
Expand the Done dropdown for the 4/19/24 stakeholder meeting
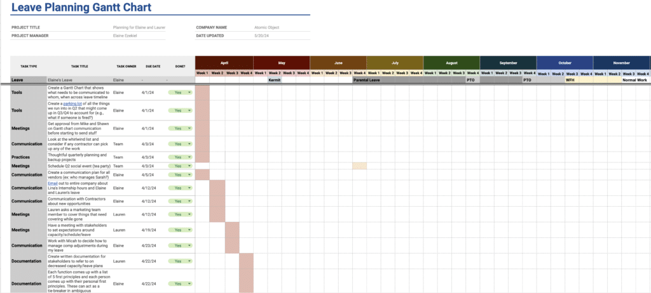[189, 230]
